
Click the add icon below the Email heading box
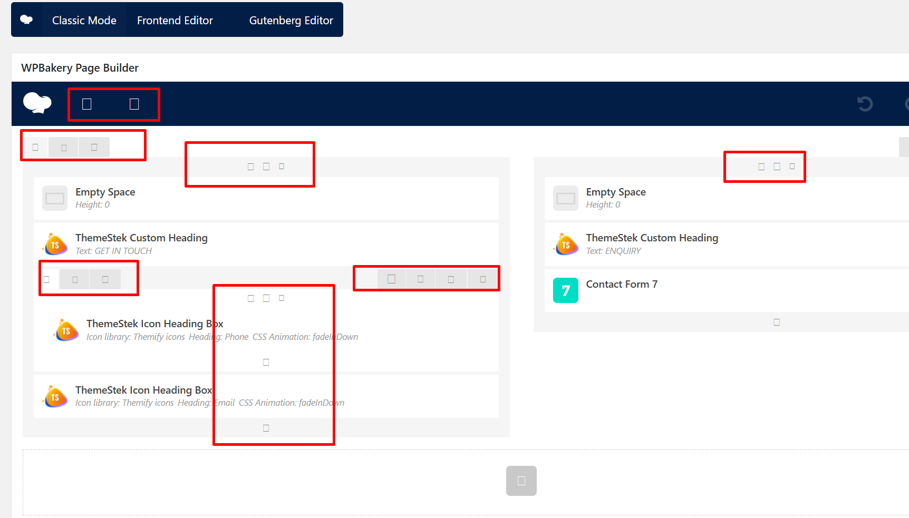(x=266, y=428)
